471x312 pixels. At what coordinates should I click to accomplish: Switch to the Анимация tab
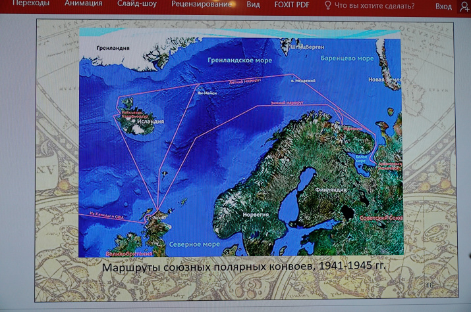tap(83, 4)
